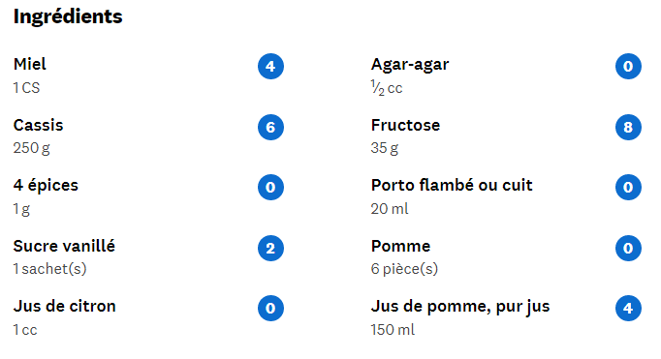
Task: Click the points badge beside Miel
Action: [x=270, y=66]
